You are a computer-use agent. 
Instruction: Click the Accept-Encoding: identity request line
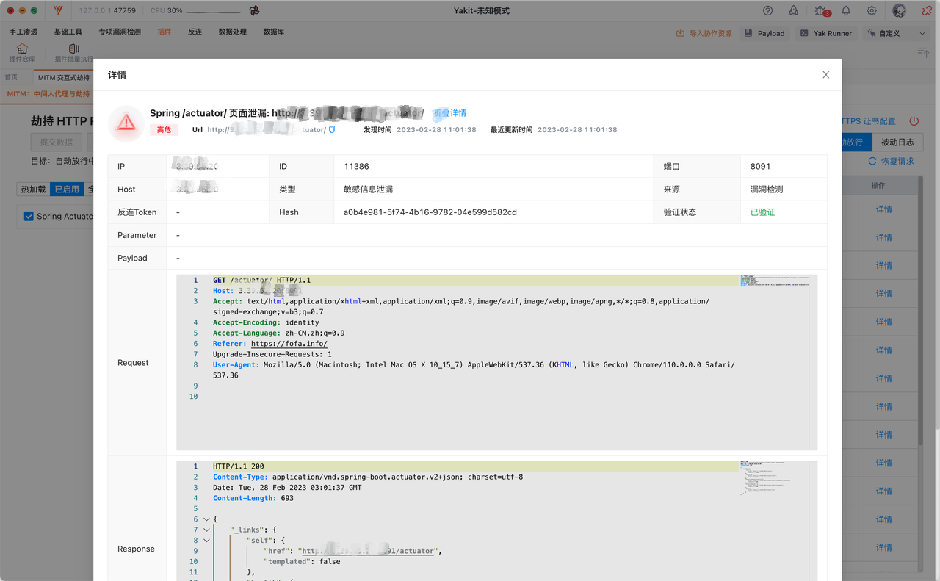point(266,322)
